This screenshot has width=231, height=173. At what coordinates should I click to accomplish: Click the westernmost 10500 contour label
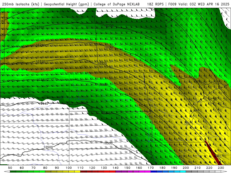pyautogui.click(x=48, y=147)
